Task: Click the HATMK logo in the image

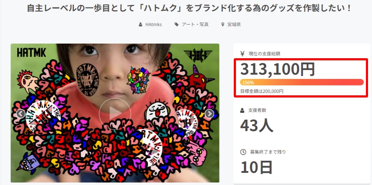Action: point(32,52)
